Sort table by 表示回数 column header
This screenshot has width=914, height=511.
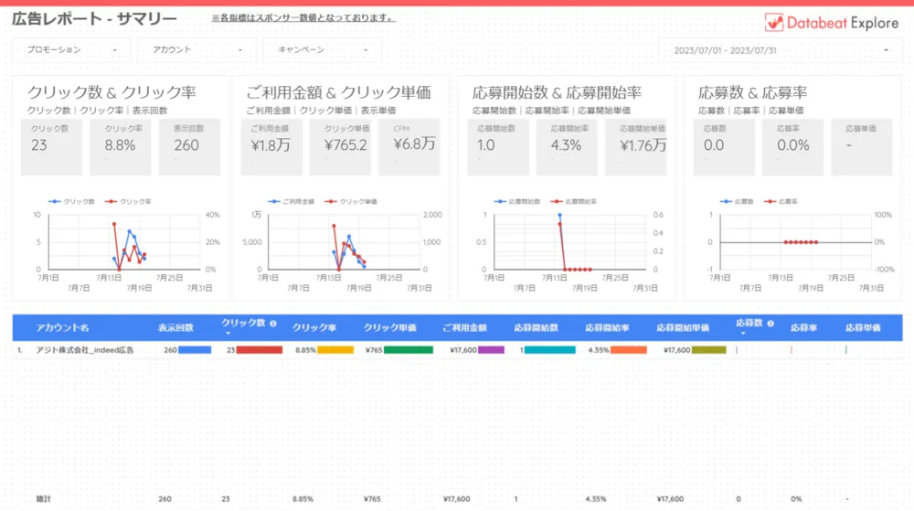coord(175,327)
